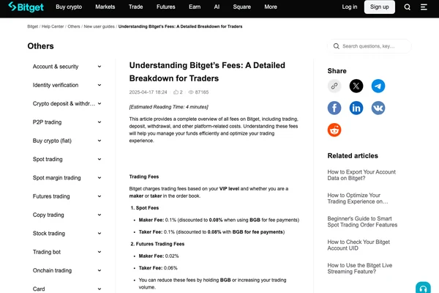Click the 'Trading Fees' section heading
439x293 pixels.
[144, 177]
